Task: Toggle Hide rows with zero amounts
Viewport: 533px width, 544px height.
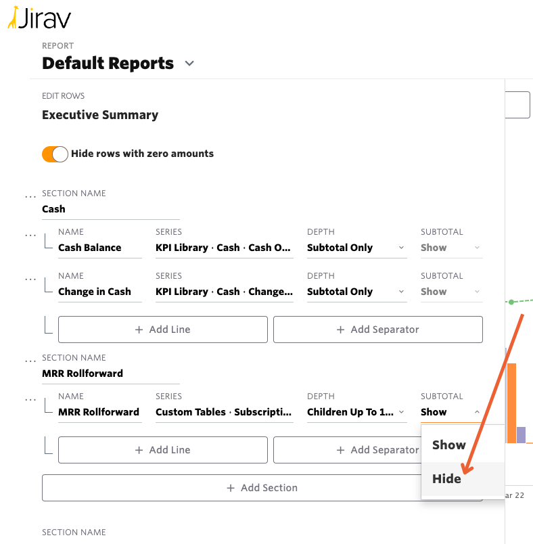Action: click(x=55, y=154)
